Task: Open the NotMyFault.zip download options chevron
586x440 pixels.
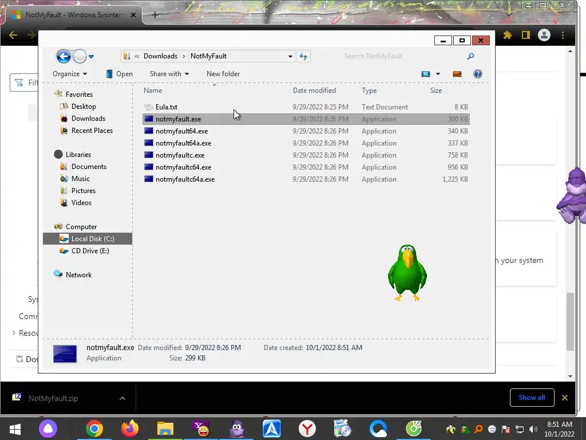Action: click(x=122, y=399)
